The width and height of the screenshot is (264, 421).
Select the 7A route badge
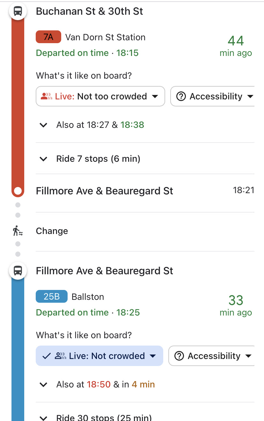click(48, 37)
